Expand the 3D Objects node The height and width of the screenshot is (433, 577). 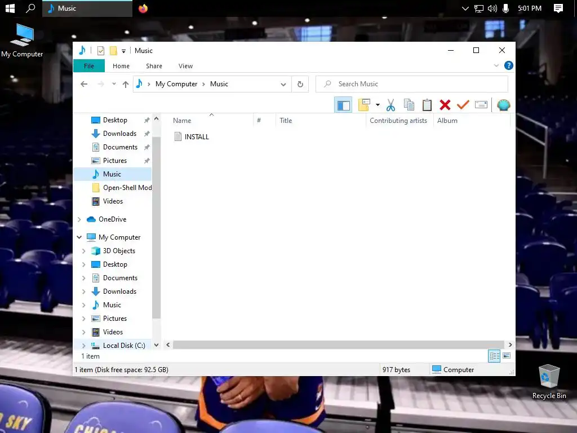(x=83, y=251)
